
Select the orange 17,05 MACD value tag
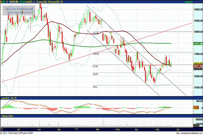point(196,108)
